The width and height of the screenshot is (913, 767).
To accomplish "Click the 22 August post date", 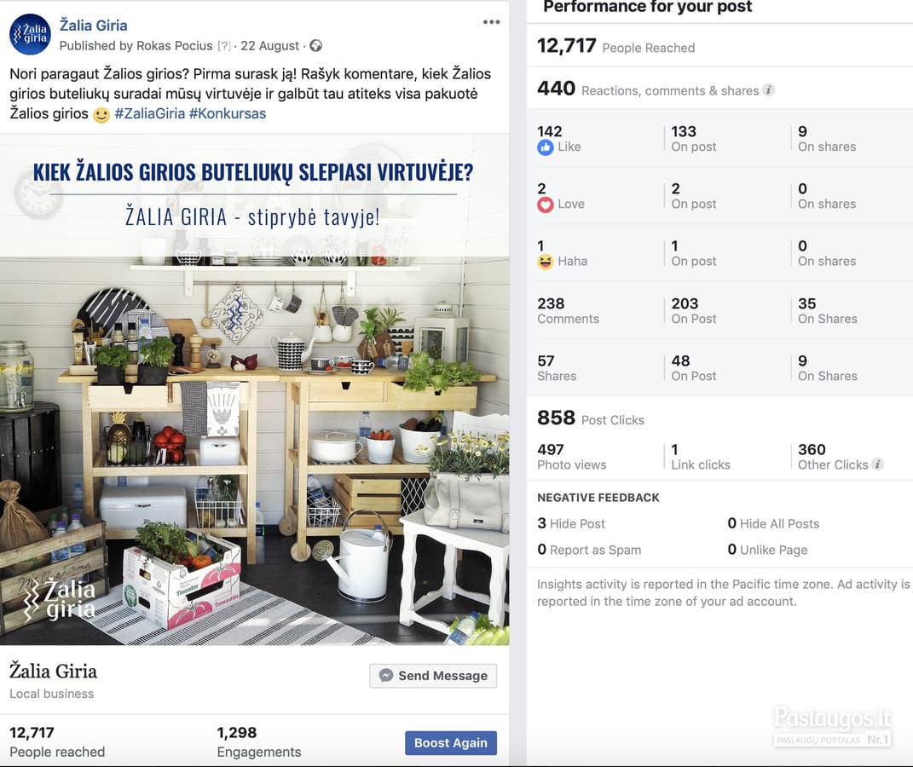I will 269,46.
